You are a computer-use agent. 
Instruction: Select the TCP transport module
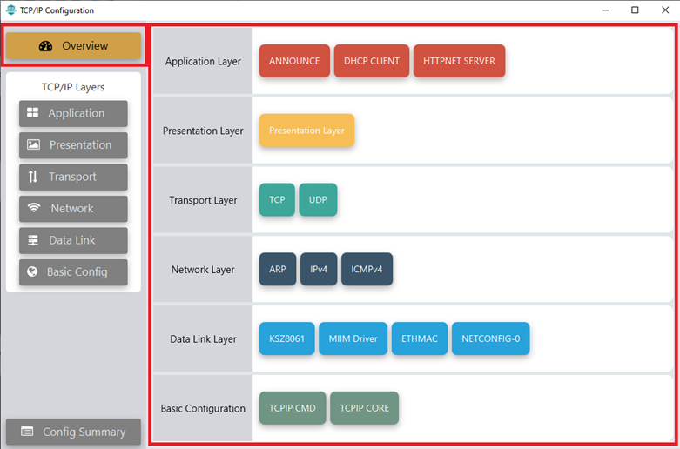[x=277, y=200]
